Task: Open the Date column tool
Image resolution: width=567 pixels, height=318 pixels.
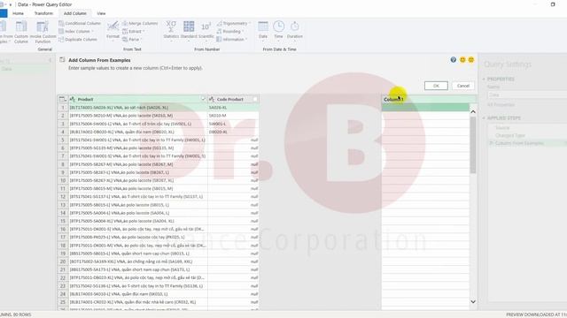Action: point(263,29)
